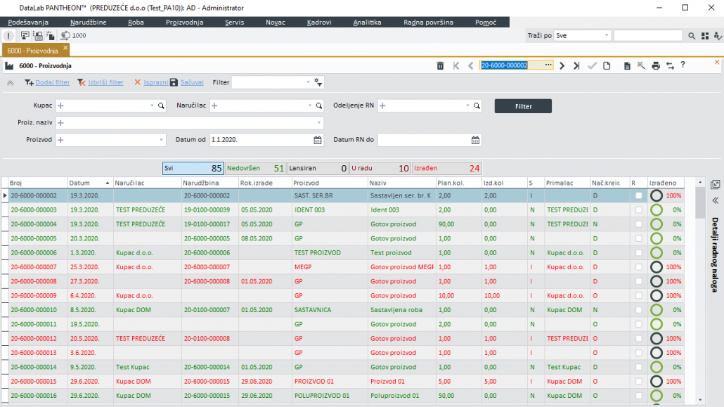Print the work order
This screenshot has height=407, width=724.
coord(656,65)
